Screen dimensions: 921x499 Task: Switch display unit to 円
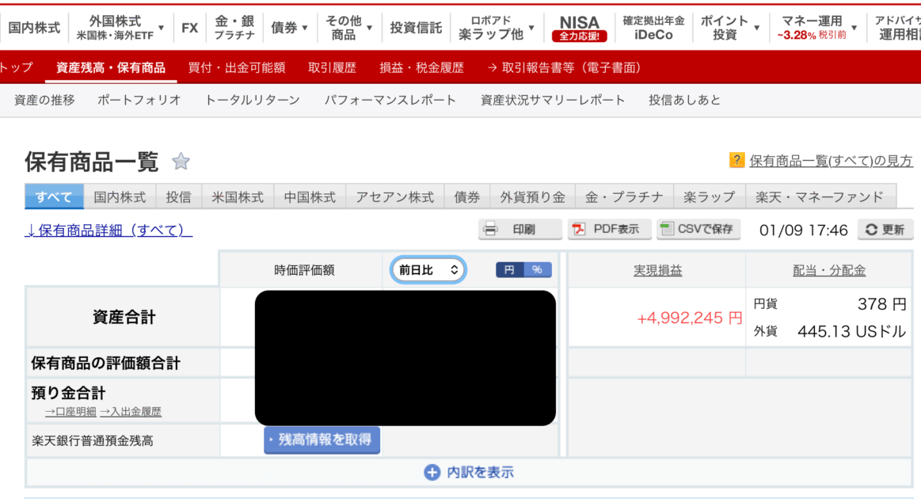tap(509, 270)
